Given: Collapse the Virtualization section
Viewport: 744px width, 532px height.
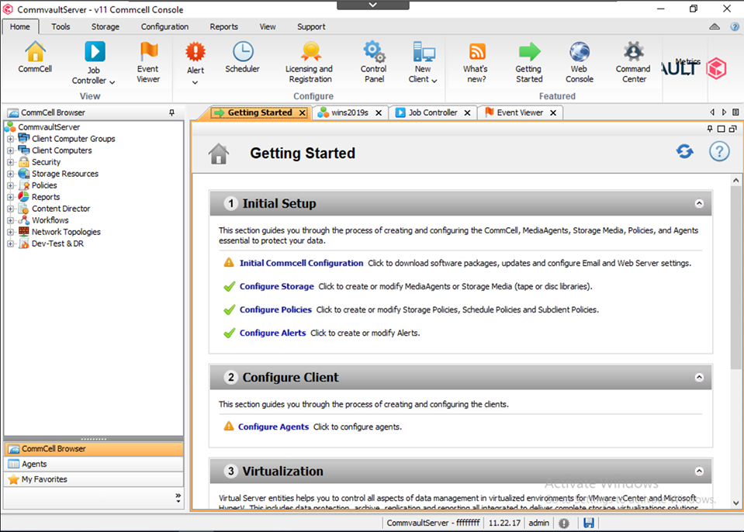Looking at the screenshot, I should (x=699, y=472).
